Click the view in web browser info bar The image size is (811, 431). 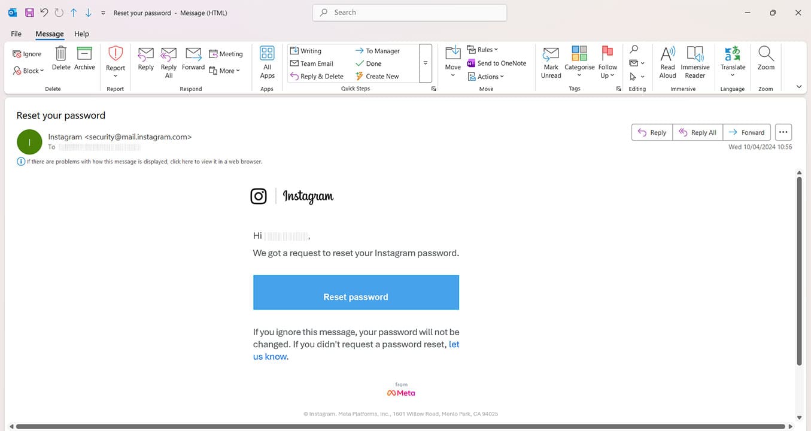pos(140,162)
